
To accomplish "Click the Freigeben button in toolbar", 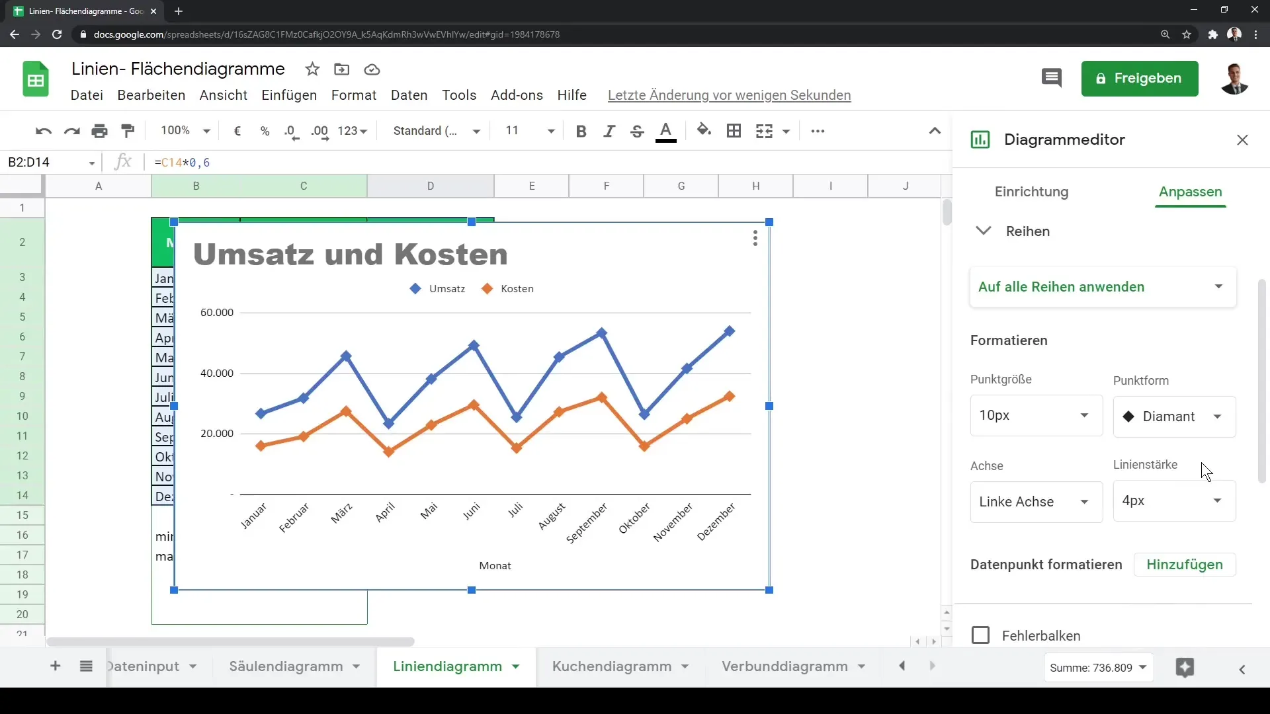I will [1139, 77].
